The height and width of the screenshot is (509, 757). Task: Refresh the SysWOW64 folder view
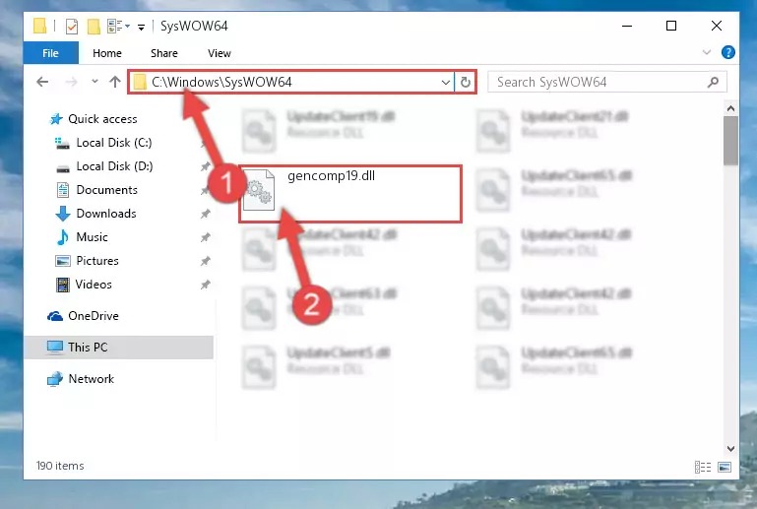click(466, 83)
